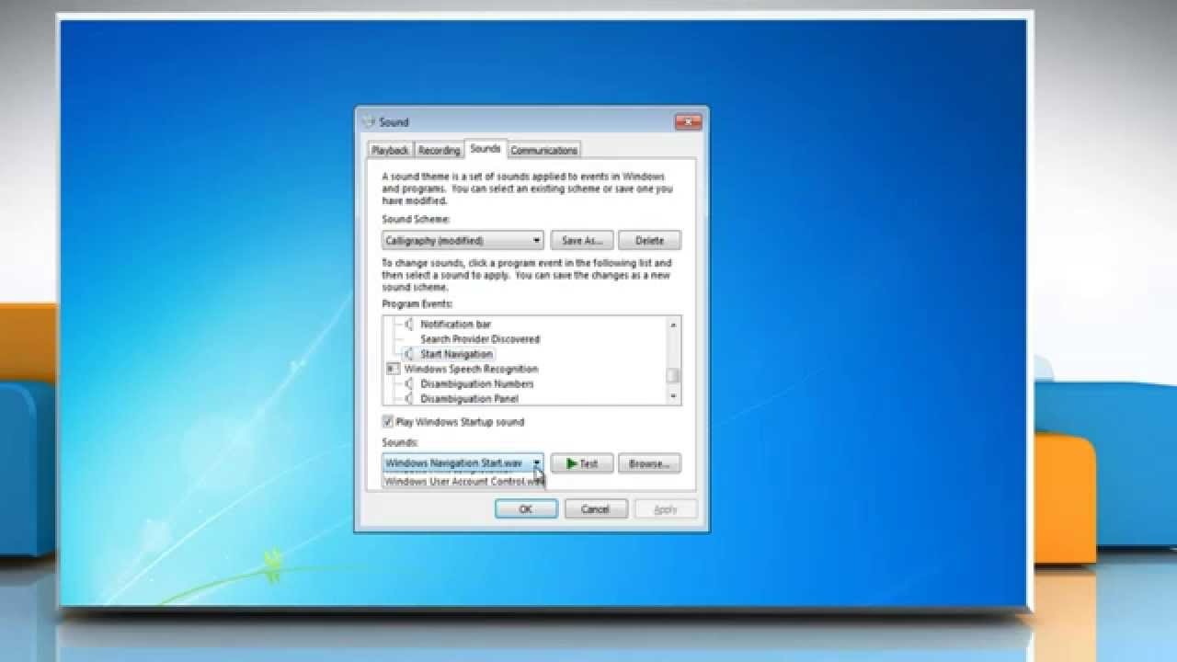Test the selected sound
The height and width of the screenshot is (662, 1177).
(x=581, y=463)
